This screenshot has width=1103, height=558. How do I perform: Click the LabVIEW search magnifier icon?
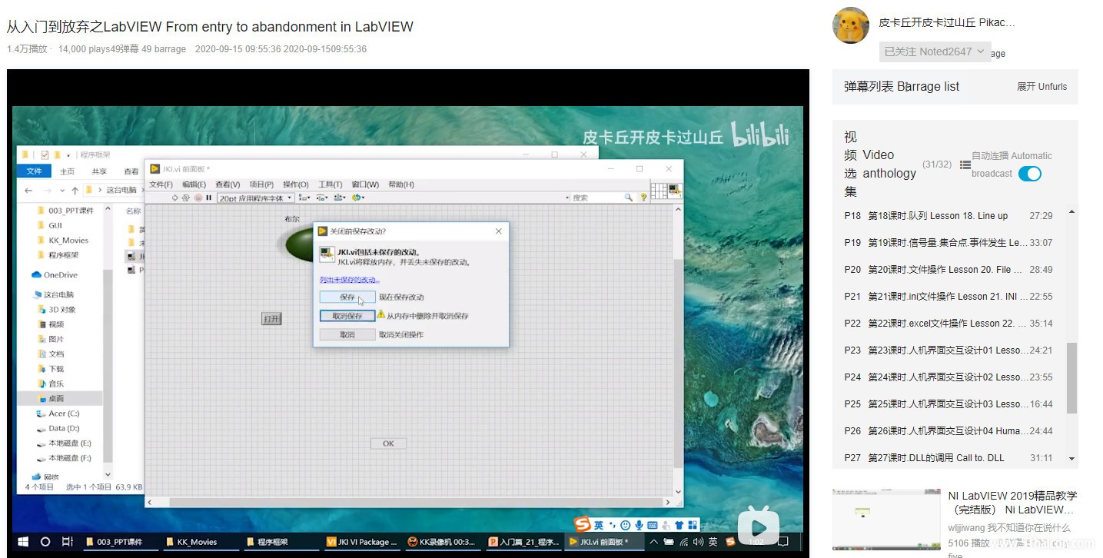(x=628, y=198)
